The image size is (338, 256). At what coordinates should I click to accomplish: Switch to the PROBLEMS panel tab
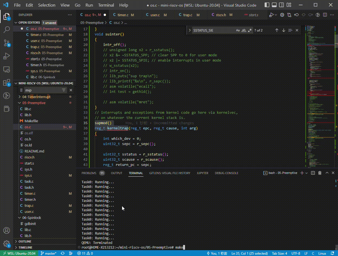point(89,173)
